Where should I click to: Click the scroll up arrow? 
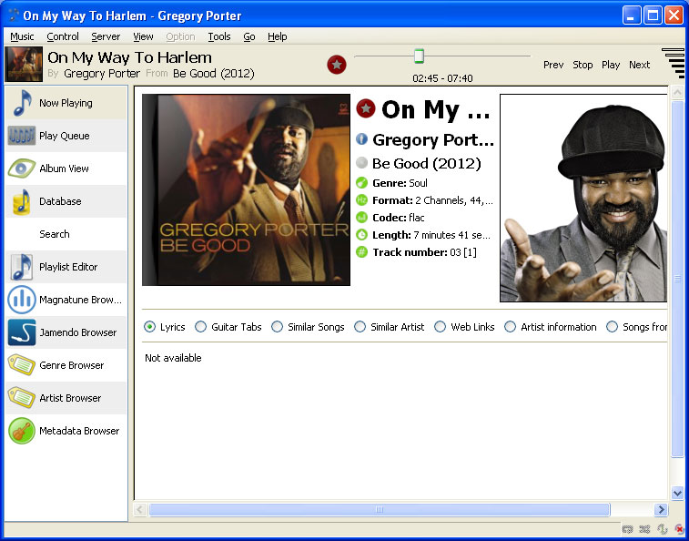[677, 92]
